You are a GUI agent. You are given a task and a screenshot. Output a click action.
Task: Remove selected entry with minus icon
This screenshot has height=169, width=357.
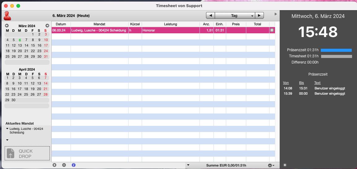pos(64,165)
